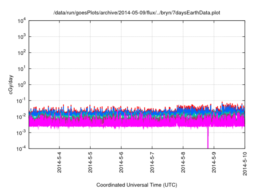Click the 10^-3 y-axis tick label
This screenshot has width=270, height=189.
(x=21, y=133)
